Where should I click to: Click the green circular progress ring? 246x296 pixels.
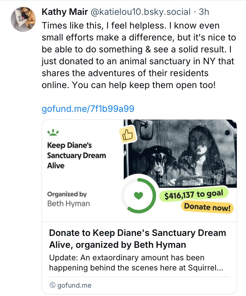pos(138,195)
